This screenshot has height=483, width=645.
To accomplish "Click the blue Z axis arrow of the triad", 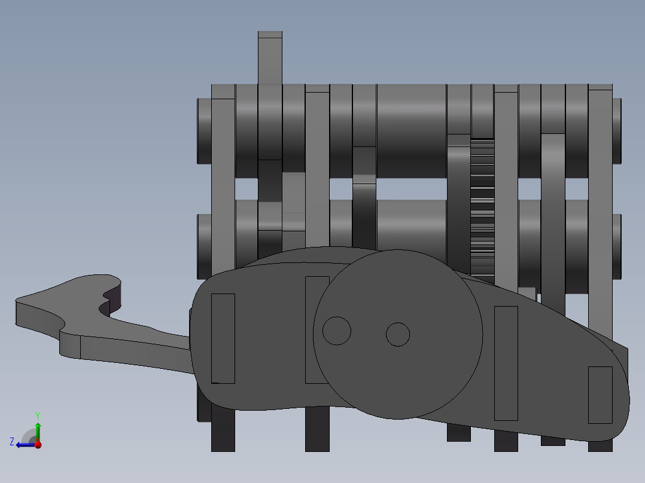I will (x=25, y=445).
